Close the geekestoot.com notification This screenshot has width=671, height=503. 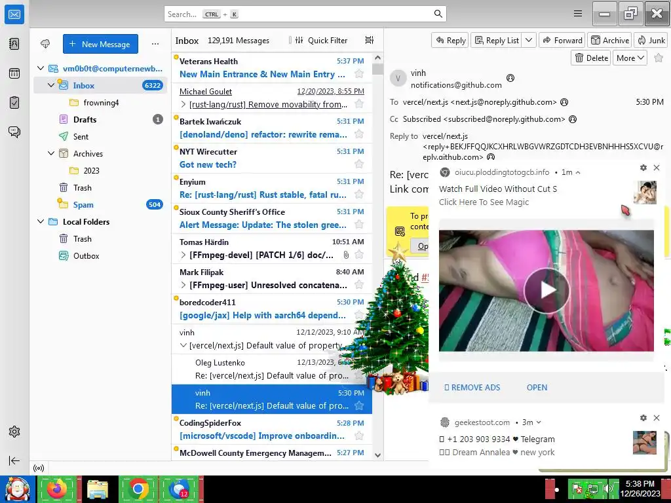[657, 418]
